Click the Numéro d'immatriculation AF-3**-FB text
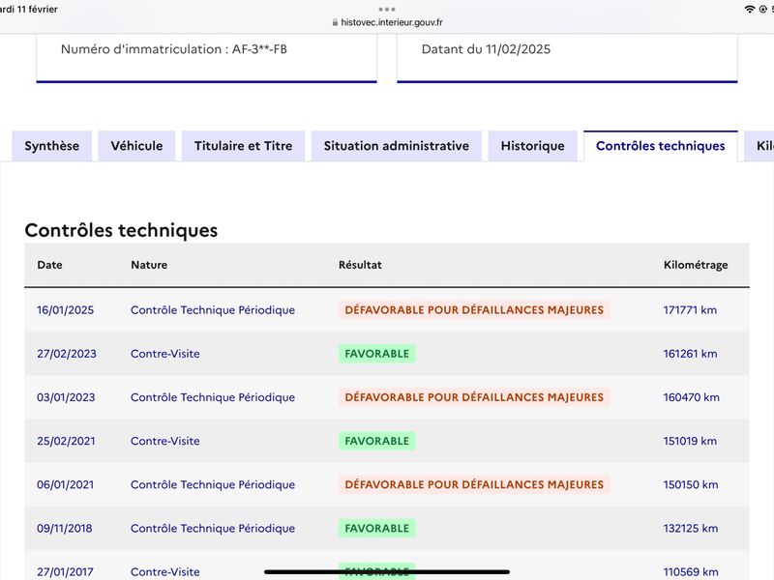 [x=174, y=49]
